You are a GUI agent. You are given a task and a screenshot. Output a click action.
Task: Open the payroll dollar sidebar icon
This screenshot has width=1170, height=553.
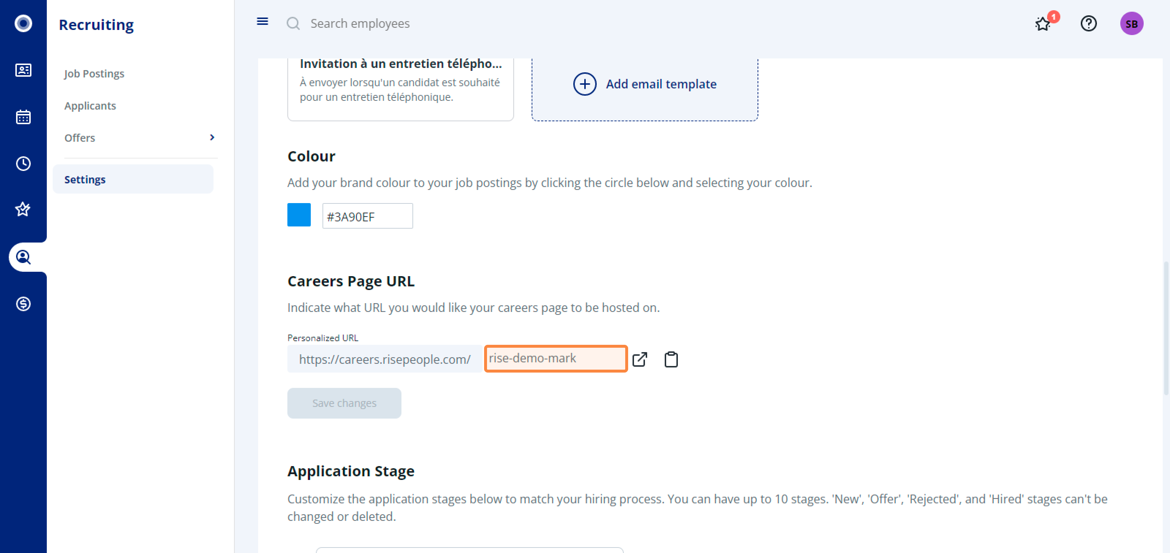23,304
